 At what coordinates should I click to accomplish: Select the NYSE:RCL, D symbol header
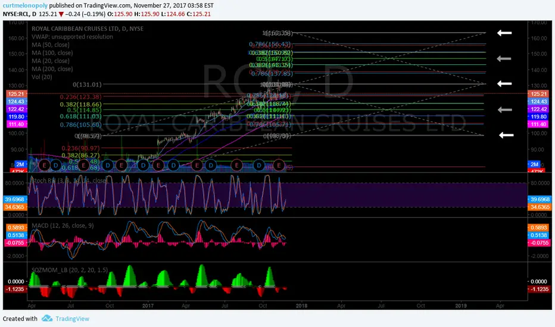tap(20, 14)
